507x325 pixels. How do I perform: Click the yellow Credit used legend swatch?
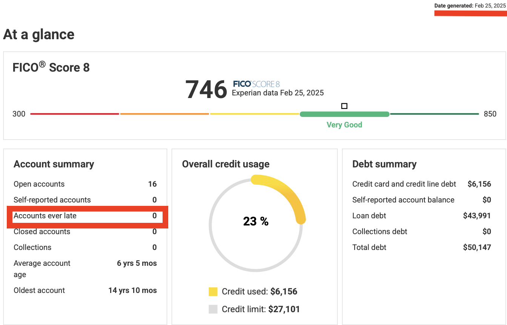(213, 291)
